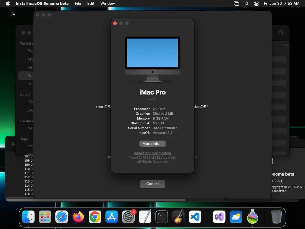
Task: Launch Visual Studio from the Dock
Action: (x=219, y=217)
